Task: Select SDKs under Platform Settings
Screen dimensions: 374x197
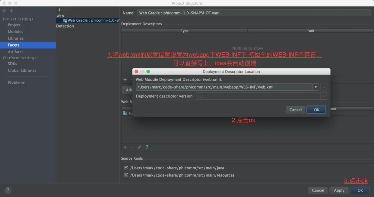Action: coord(12,64)
